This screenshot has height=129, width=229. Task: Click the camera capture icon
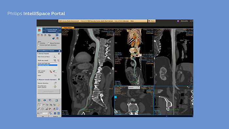pos(44,101)
